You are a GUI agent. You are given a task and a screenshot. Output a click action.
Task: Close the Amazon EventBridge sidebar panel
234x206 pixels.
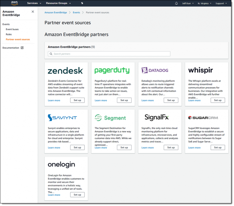coord(33,12)
